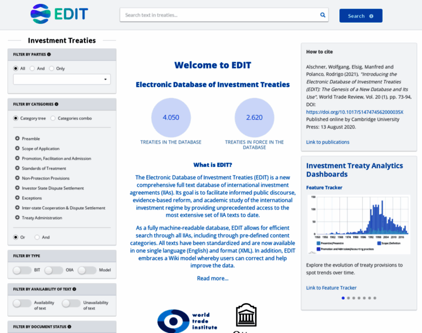
Task: Open Filter by Parties info icon
Action: point(49,54)
